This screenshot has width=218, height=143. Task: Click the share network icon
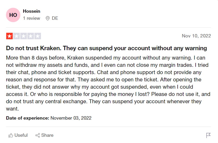tap(38, 135)
